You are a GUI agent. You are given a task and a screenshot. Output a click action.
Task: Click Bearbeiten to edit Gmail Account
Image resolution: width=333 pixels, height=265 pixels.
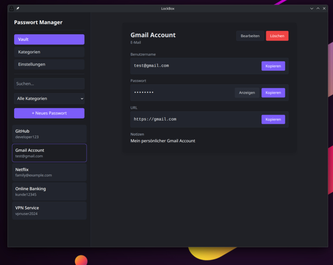pos(250,36)
